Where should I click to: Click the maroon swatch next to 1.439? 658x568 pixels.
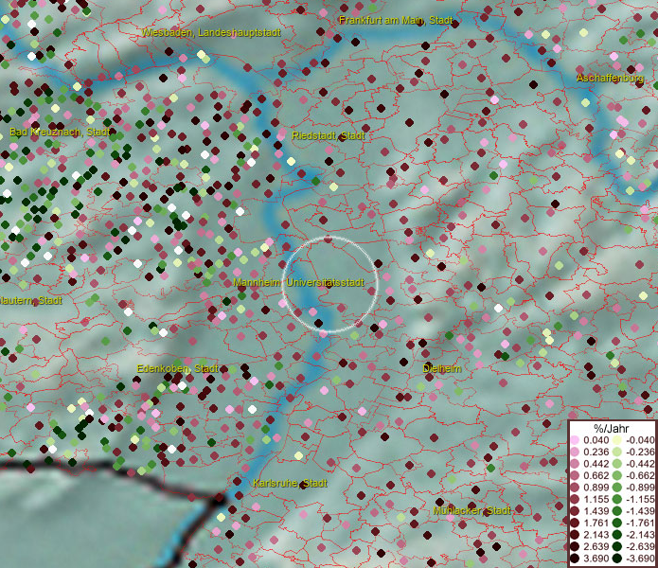click(x=575, y=511)
